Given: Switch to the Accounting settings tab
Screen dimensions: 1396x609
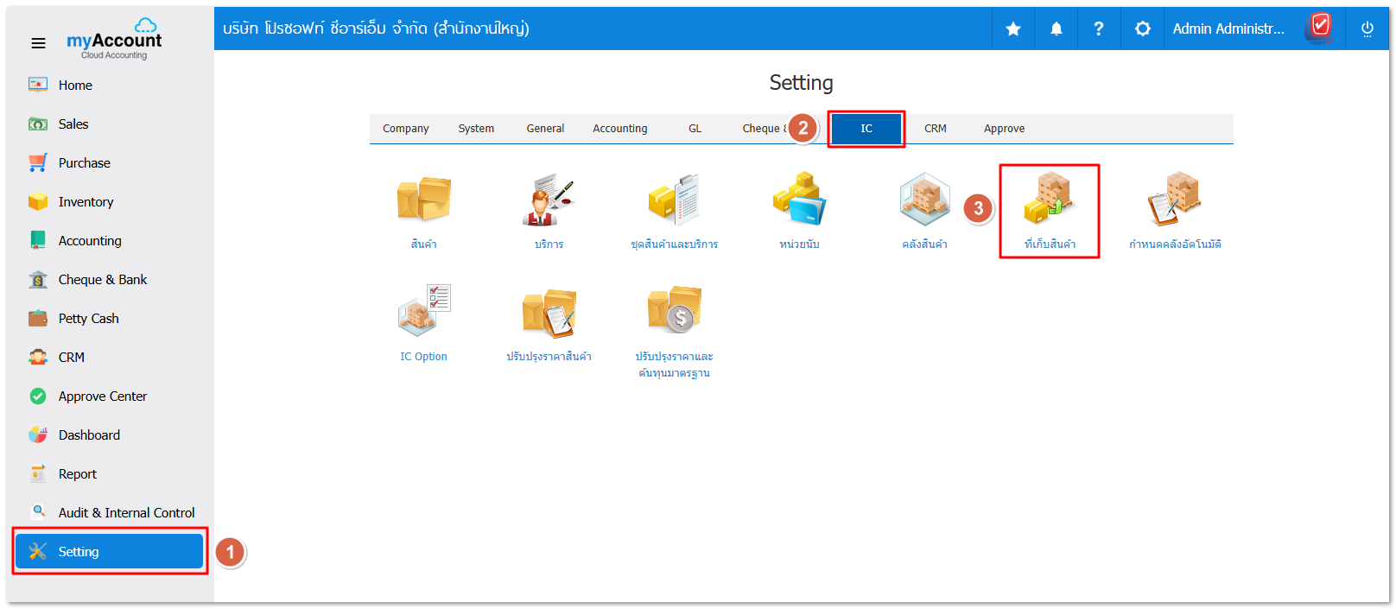Looking at the screenshot, I should (619, 129).
